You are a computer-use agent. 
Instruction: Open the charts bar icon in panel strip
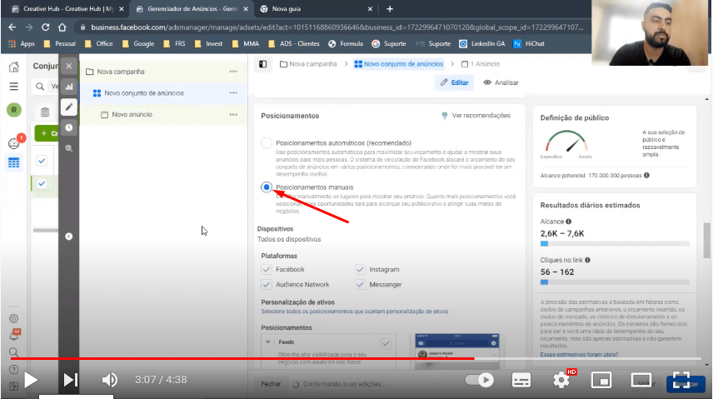pyautogui.click(x=68, y=87)
